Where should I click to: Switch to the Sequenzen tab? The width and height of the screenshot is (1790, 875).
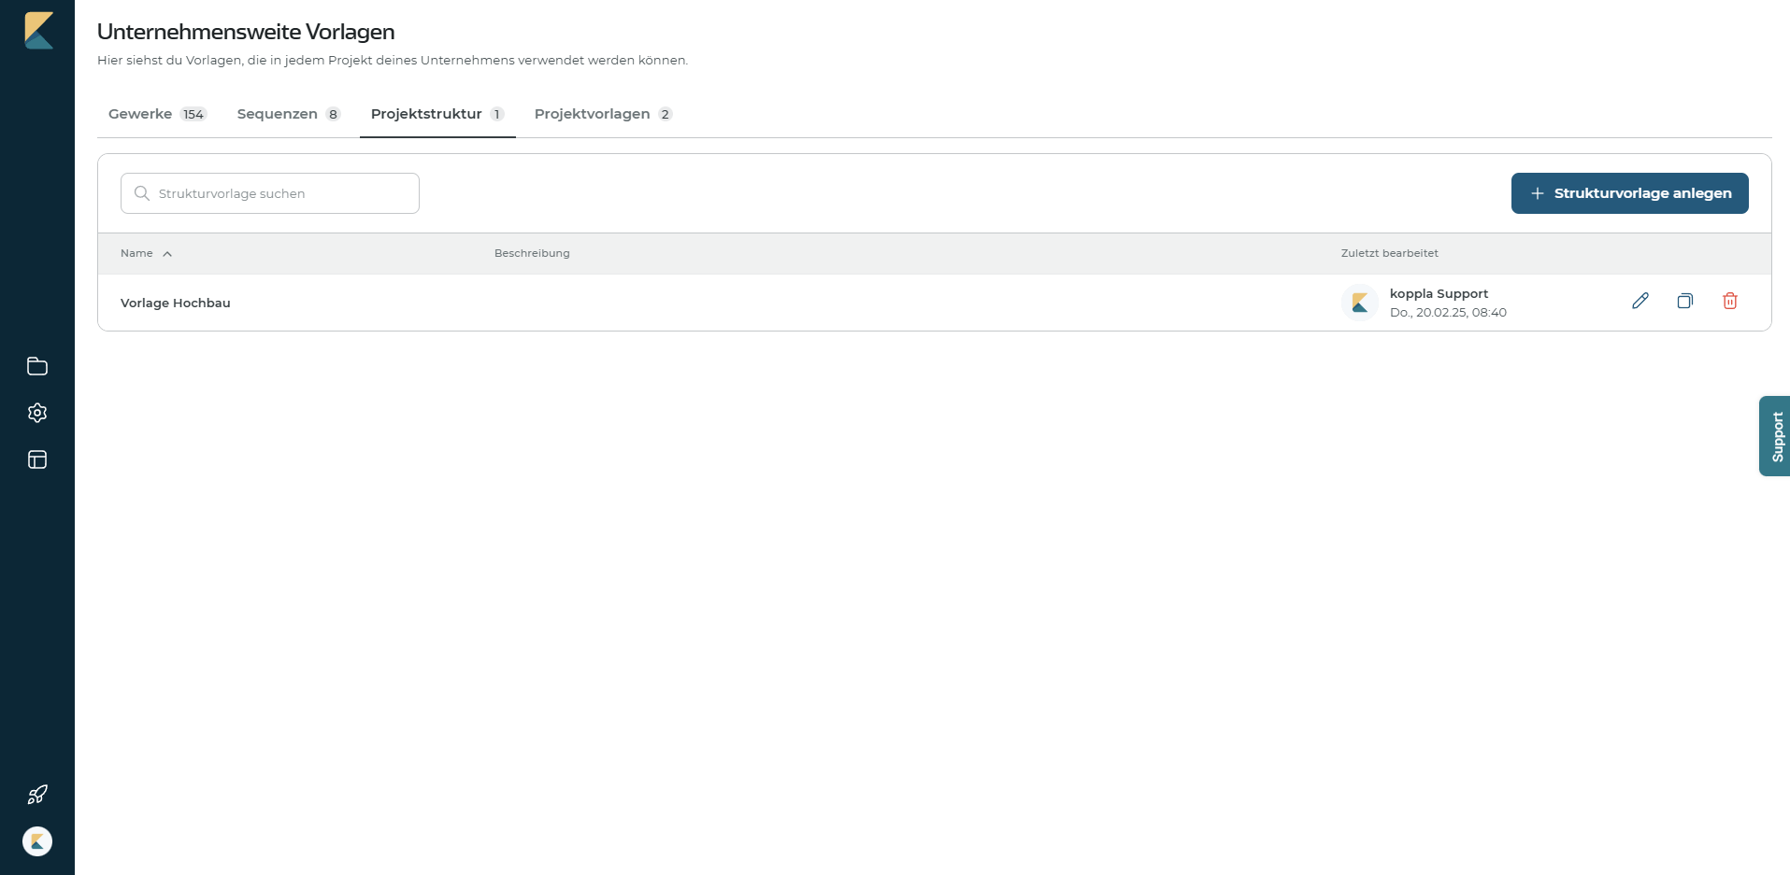click(x=288, y=114)
